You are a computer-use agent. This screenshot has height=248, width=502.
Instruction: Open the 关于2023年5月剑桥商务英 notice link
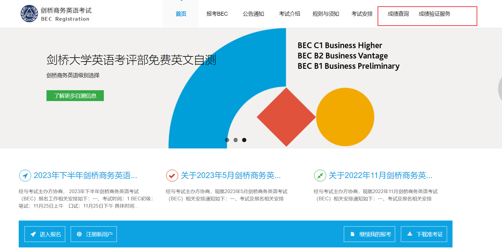[x=231, y=175]
